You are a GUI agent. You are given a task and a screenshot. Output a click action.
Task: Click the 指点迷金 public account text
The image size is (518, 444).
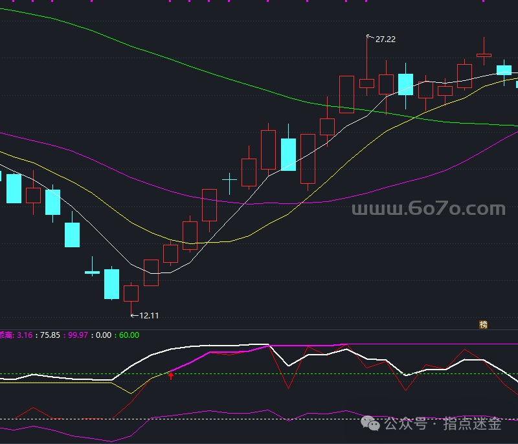tap(472, 425)
